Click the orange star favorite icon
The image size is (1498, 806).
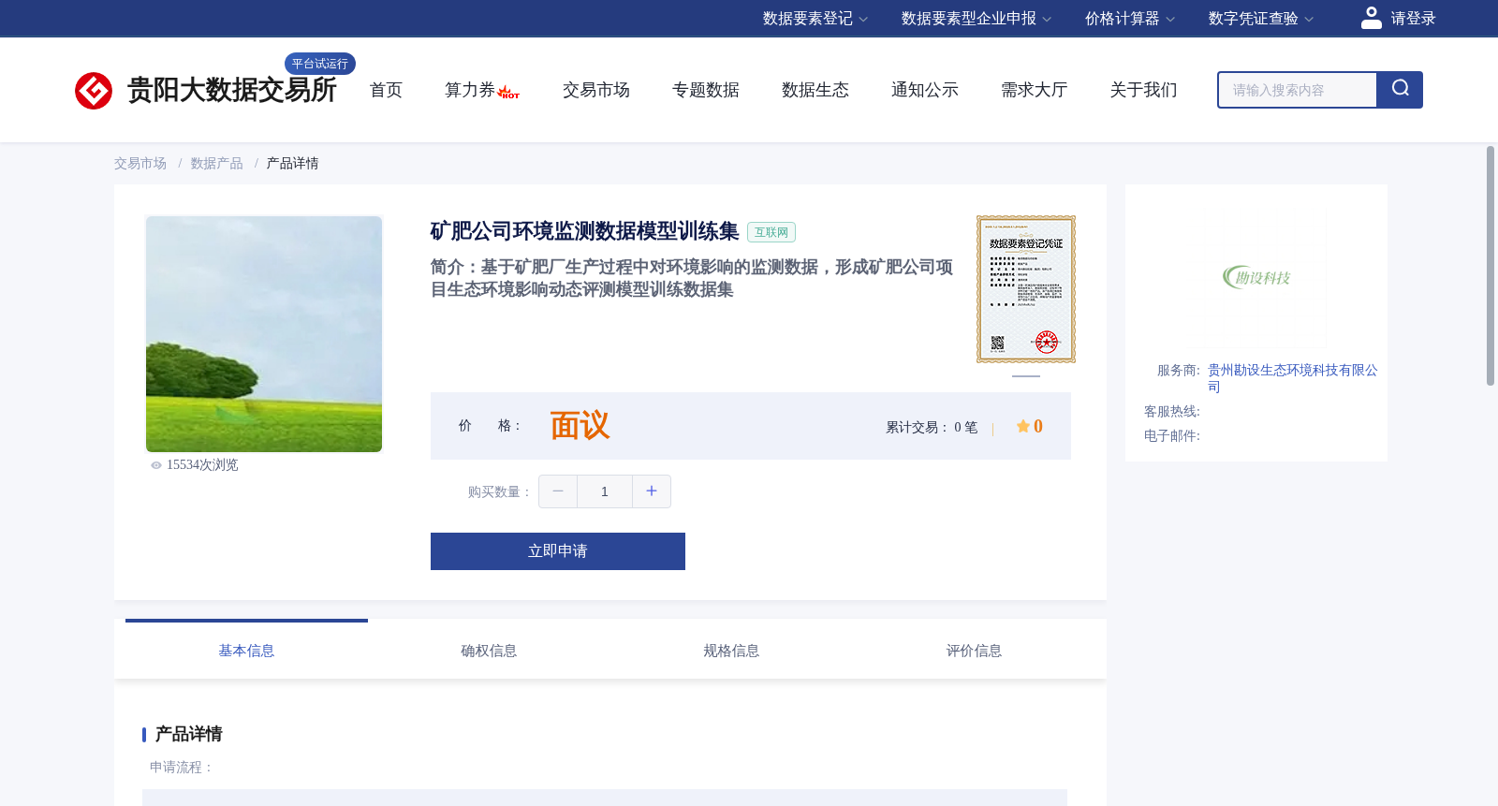[1023, 426]
